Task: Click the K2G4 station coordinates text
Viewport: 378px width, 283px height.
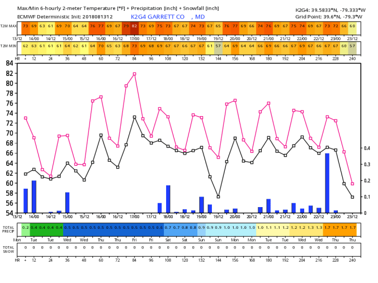Action: click(x=330, y=9)
